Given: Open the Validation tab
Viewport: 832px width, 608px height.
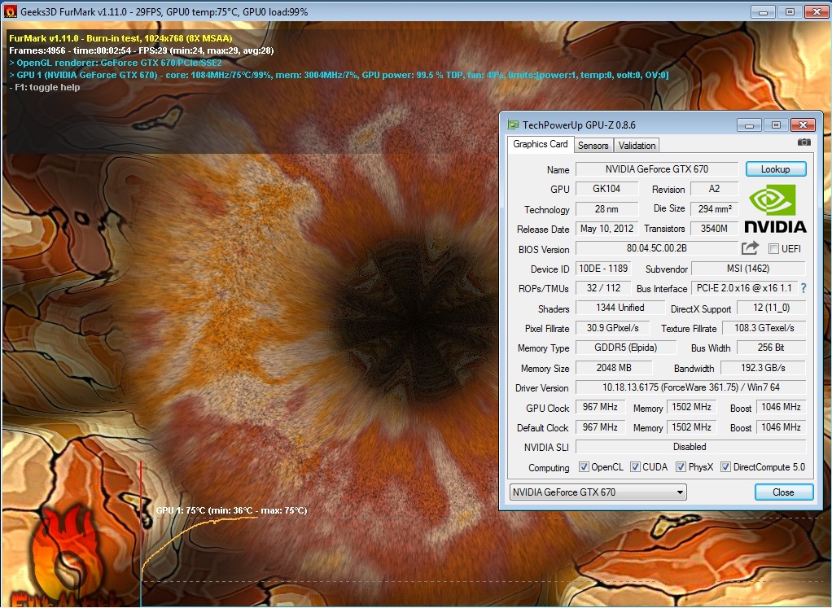Looking at the screenshot, I should click(x=637, y=145).
